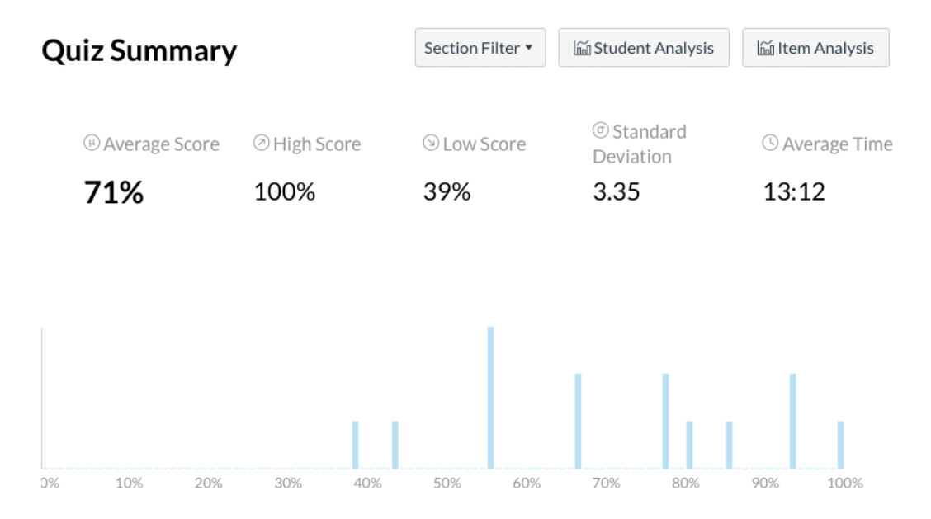Click the Average Time clock icon
This screenshot has width=931, height=519.
point(769,144)
